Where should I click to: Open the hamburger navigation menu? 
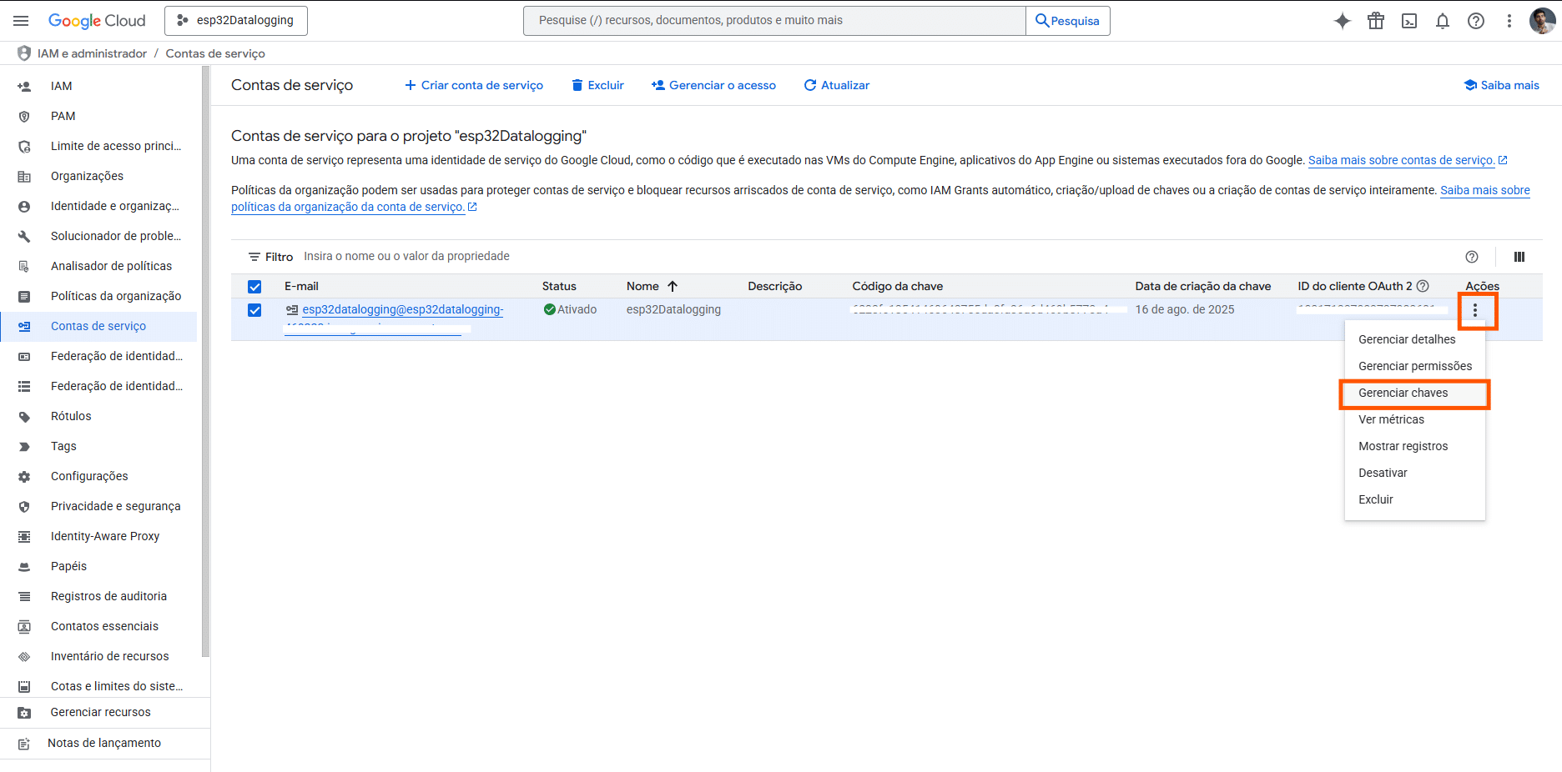(21, 21)
